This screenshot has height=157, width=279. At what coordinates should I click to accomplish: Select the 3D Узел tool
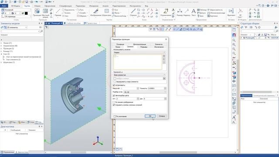(240, 14)
